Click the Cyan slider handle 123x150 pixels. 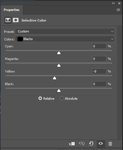point(59,53)
